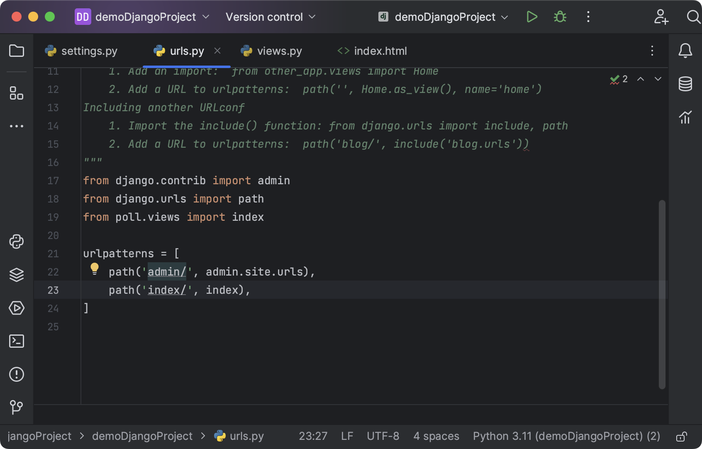Image resolution: width=702 pixels, height=449 pixels.
Task: Toggle the read-only lock in status bar
Action: pyautogui.click(x=682, y=436)
